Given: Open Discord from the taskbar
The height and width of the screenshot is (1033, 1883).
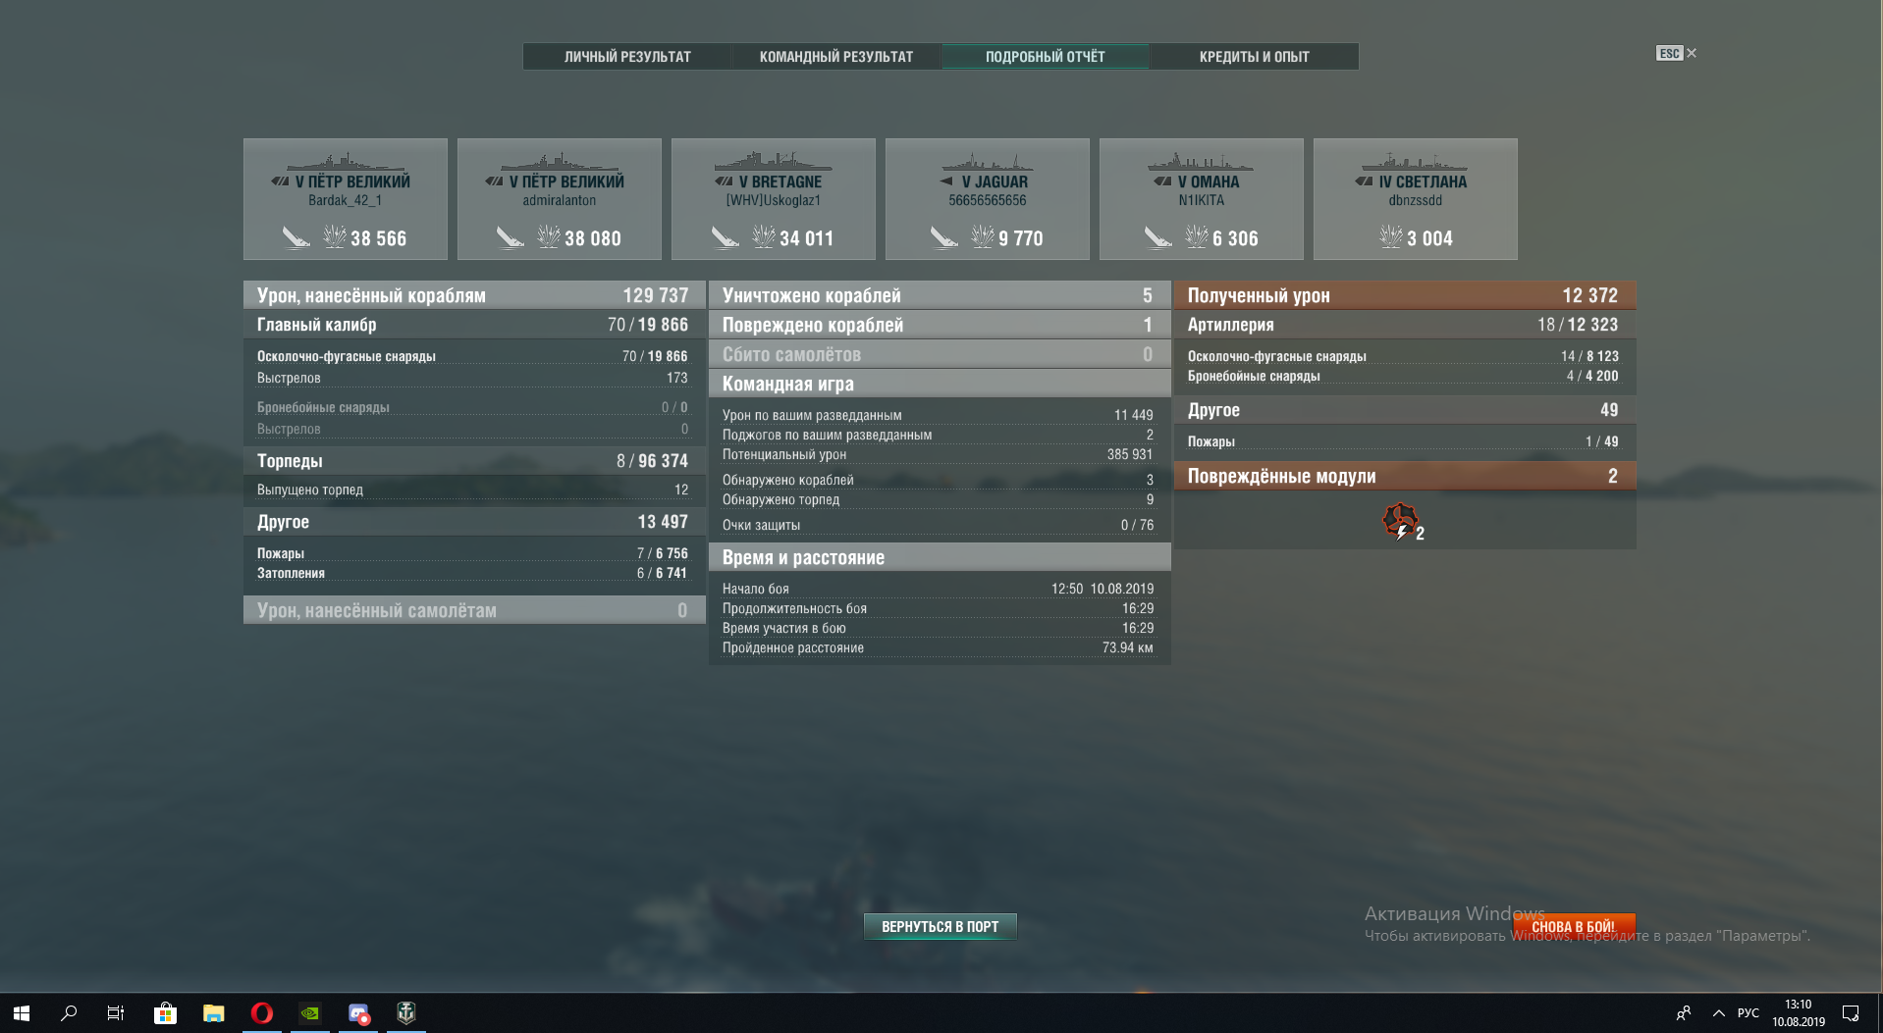Looking at the screenshot, I should (358, 1012).
